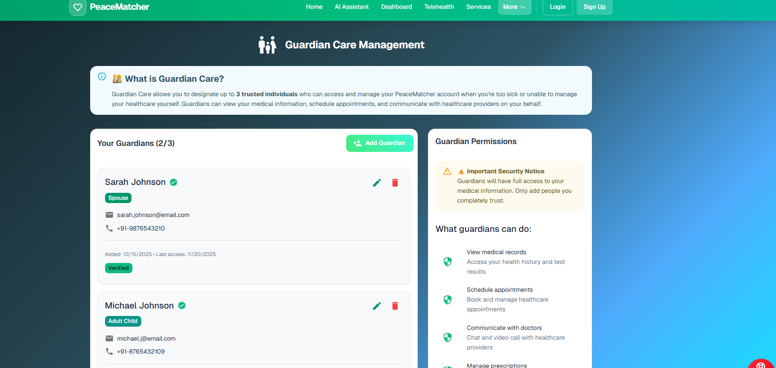Edit Michael Johnson with pencil icon

coord(377,306)
